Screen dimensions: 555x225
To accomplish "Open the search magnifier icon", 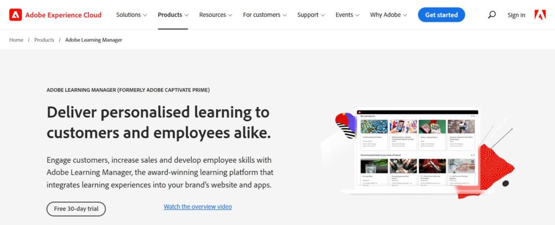I will [x=492, y=15].
